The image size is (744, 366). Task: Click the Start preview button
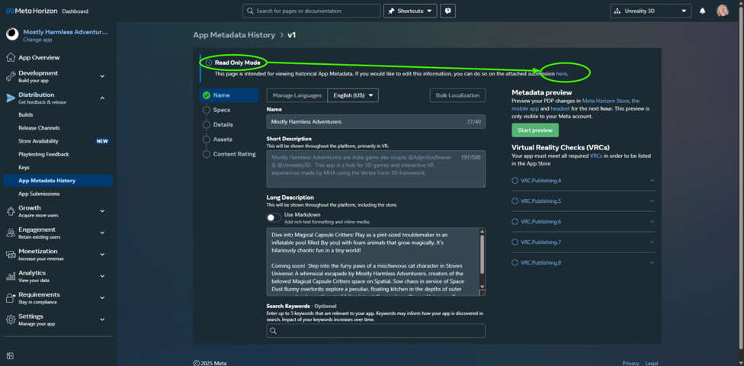click(534, 130)
